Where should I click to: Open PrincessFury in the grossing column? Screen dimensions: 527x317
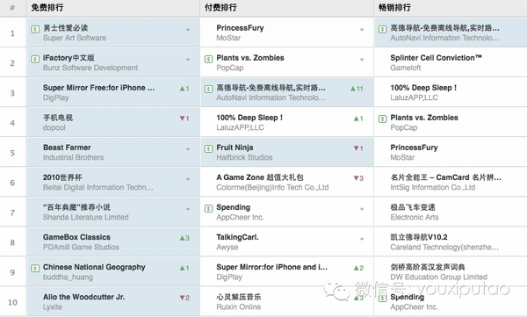(x=414, y=148)
